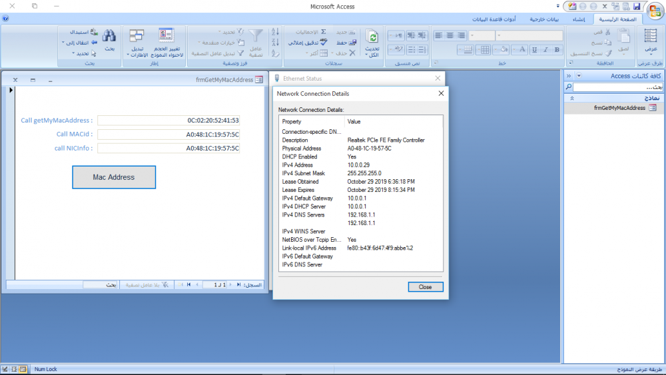This screenshot has height=375, width=666.
Task: Click the Mac Address button
Action: (114, 177)
